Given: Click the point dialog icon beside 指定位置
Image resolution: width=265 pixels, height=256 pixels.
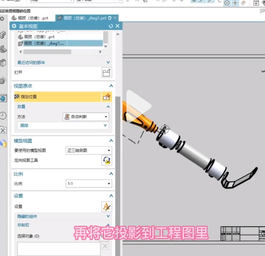Looking at the screenshot, I should (x=106, y=97).
